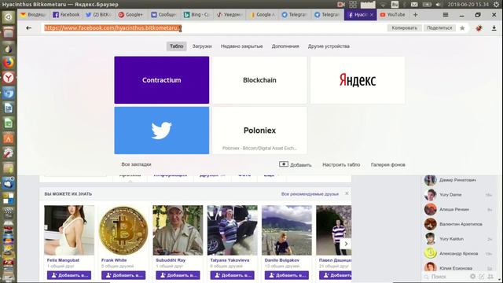This screenshot has width=503, height=283.
Task: Select the Табло tab
Action: pyautogui.click(x=176, y=46)
